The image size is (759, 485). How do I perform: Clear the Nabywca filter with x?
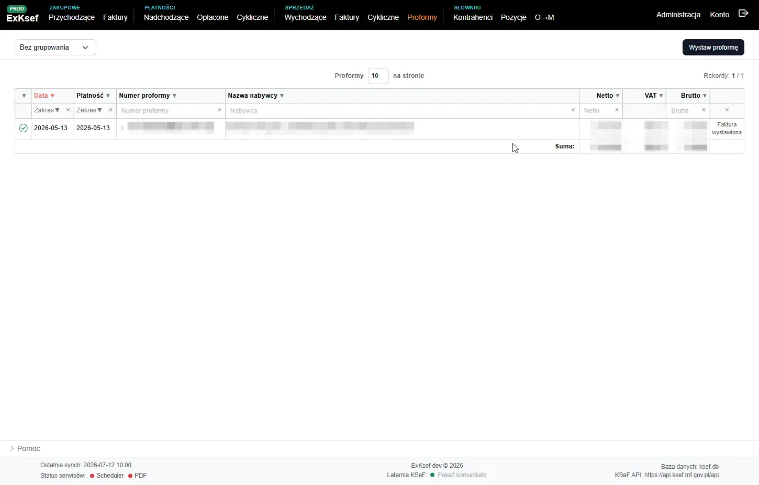(573, 110)
